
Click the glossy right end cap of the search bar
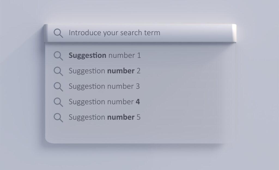coord(234,33)
